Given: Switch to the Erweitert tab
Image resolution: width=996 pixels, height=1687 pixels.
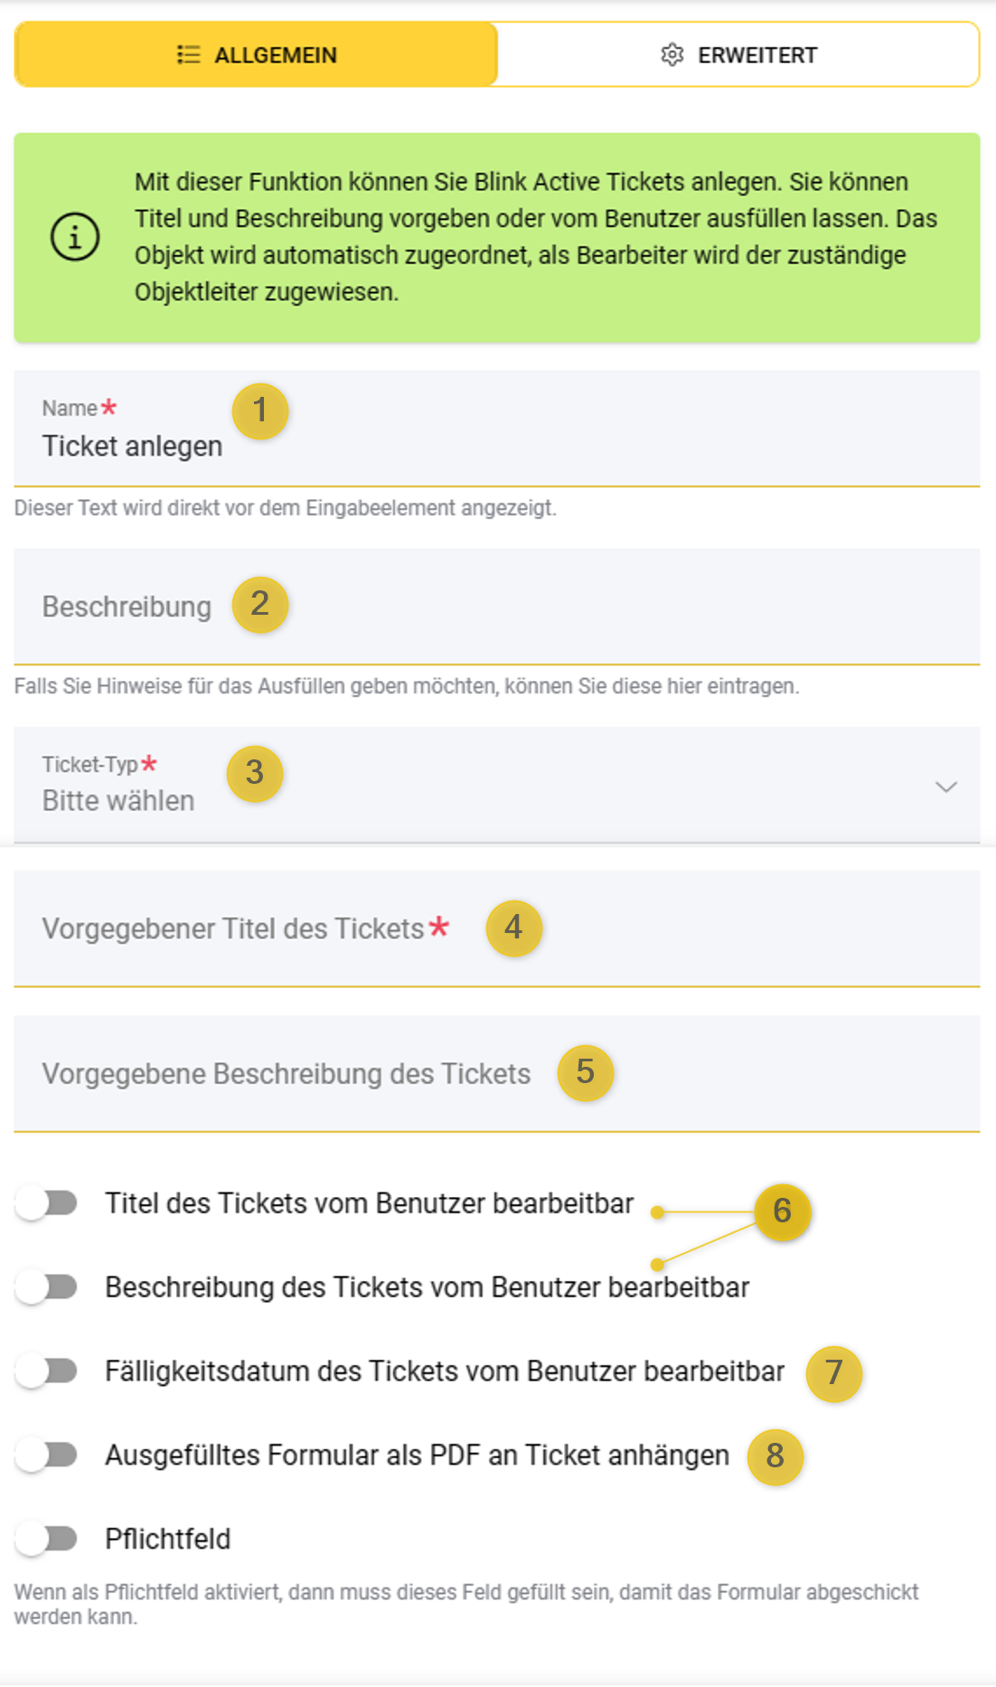Looking at the screenshot, I should 738,55.
